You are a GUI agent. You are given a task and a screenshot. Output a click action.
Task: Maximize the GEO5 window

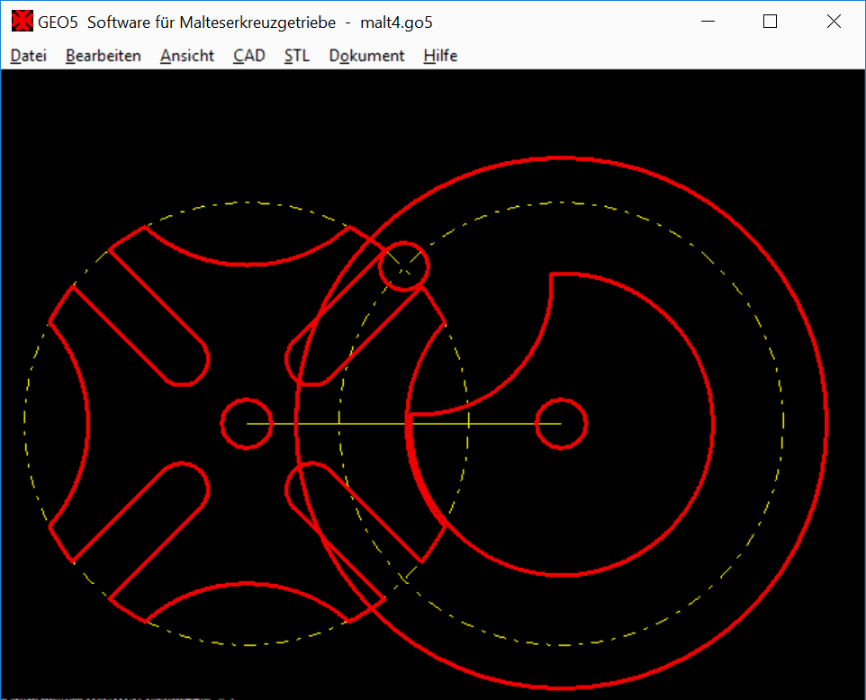[770, 22]
